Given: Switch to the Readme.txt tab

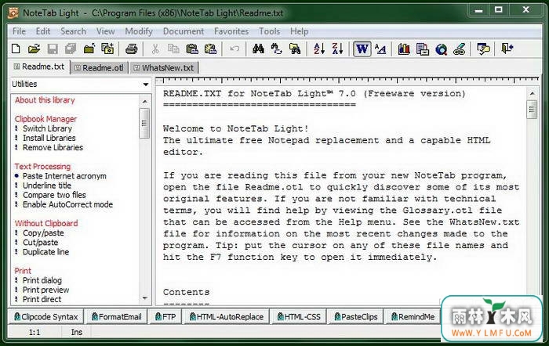Looking at the screenshot, I should click(39, 67).
